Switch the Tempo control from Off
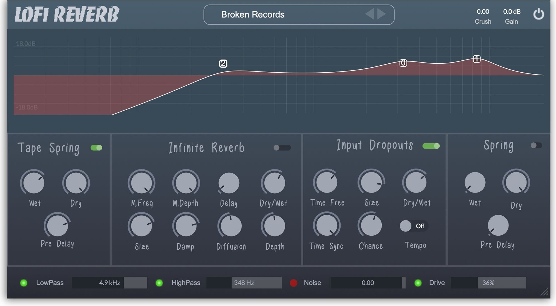556x306 pixels. 414,226
